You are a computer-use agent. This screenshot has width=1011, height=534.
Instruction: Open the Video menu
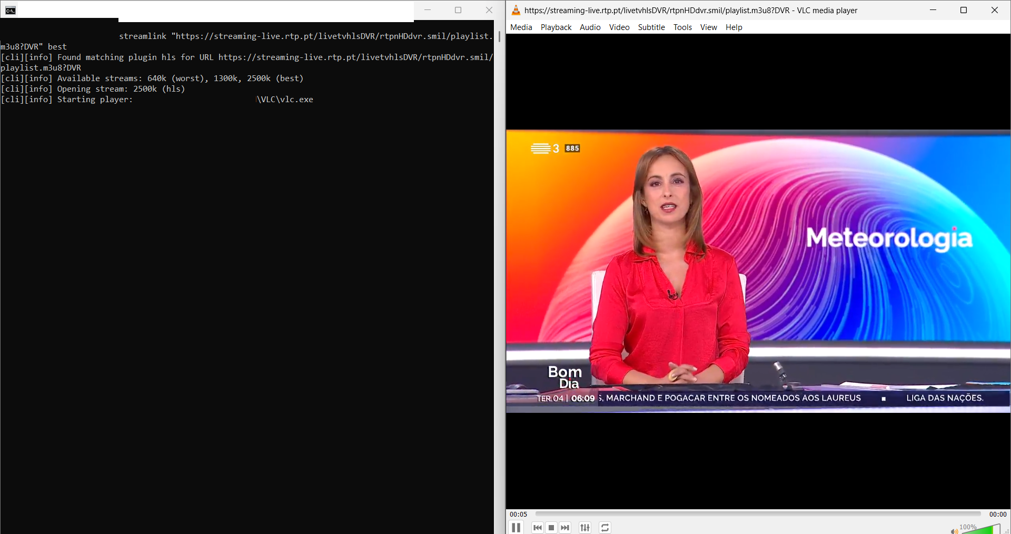pos(619,27)
